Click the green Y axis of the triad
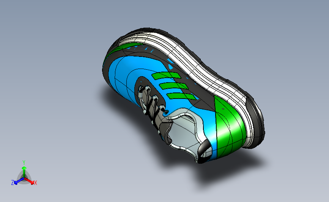The height and width of the screenshot is (202, 329). pyautogui.click(x=24, y=171)
